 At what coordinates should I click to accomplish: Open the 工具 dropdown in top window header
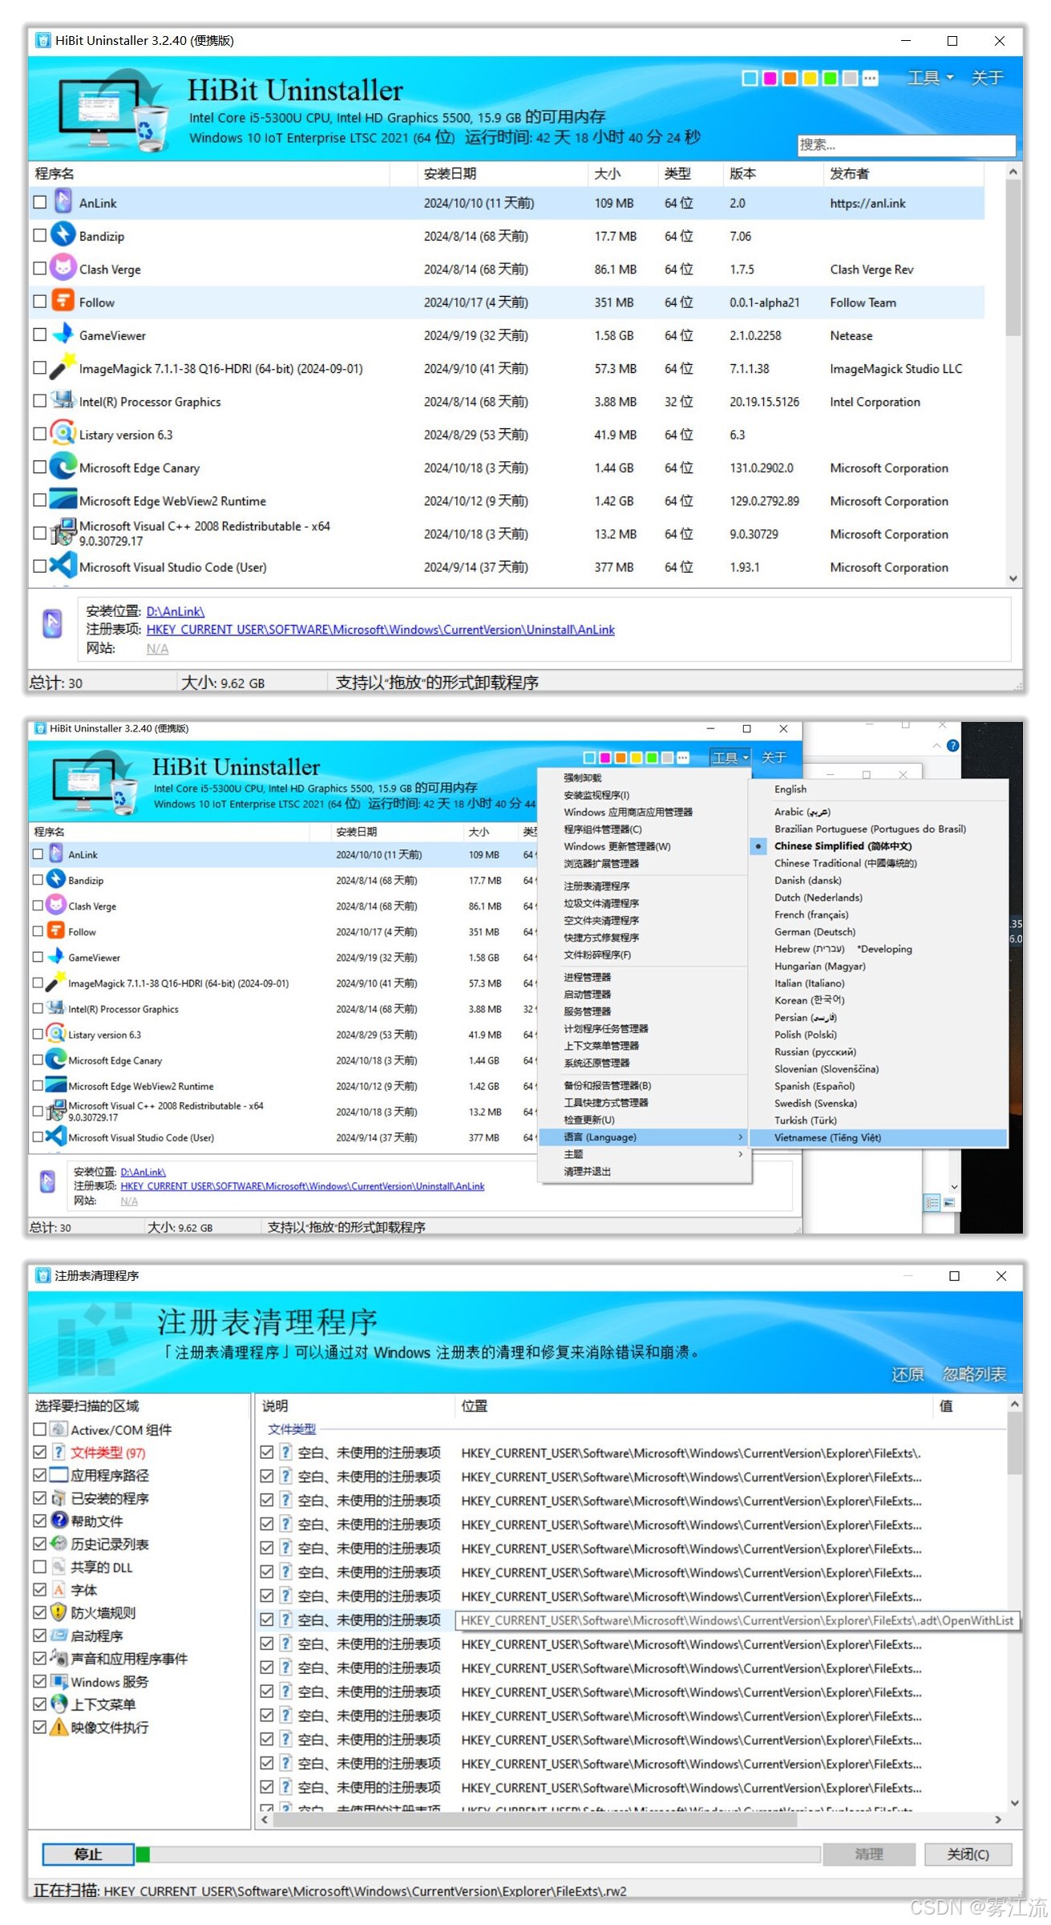coord(930,78)
